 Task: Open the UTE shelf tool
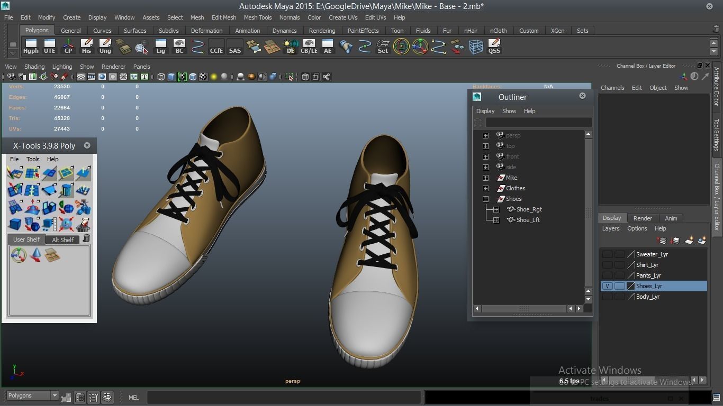(49, 47)
